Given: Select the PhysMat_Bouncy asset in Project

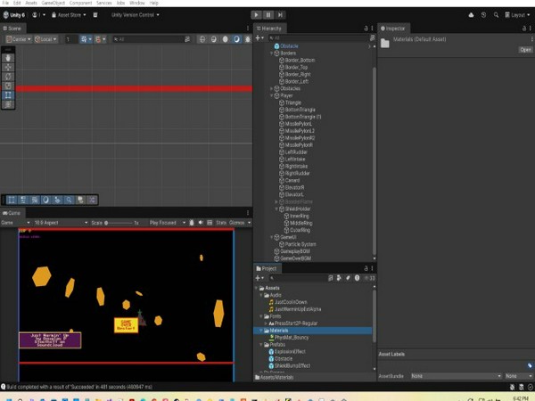Looking at the screenshot, I should [292, 338].
